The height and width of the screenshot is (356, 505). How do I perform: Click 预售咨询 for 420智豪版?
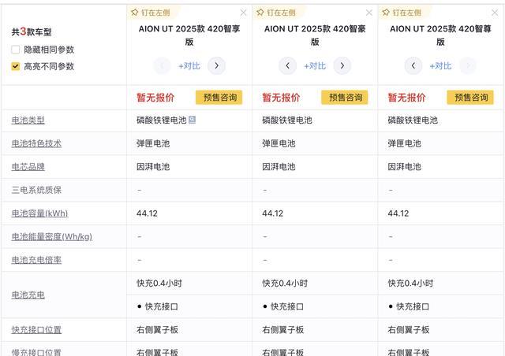[x=345, y=98]
